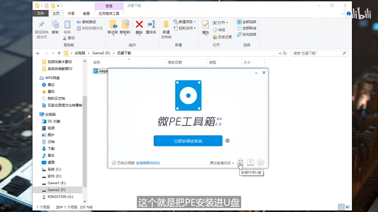Click the forward navigation arrow
Screen dimensions: 378x212
coord(46,53)
